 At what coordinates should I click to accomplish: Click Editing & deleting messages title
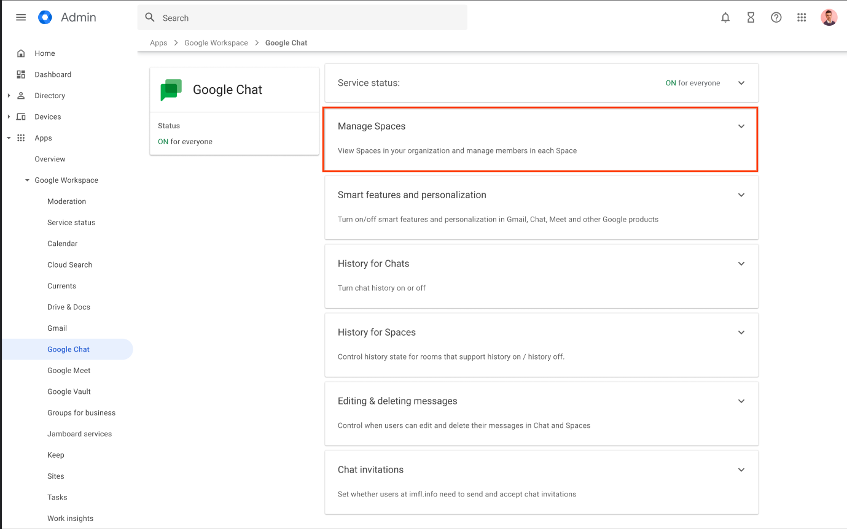point(397,401)
